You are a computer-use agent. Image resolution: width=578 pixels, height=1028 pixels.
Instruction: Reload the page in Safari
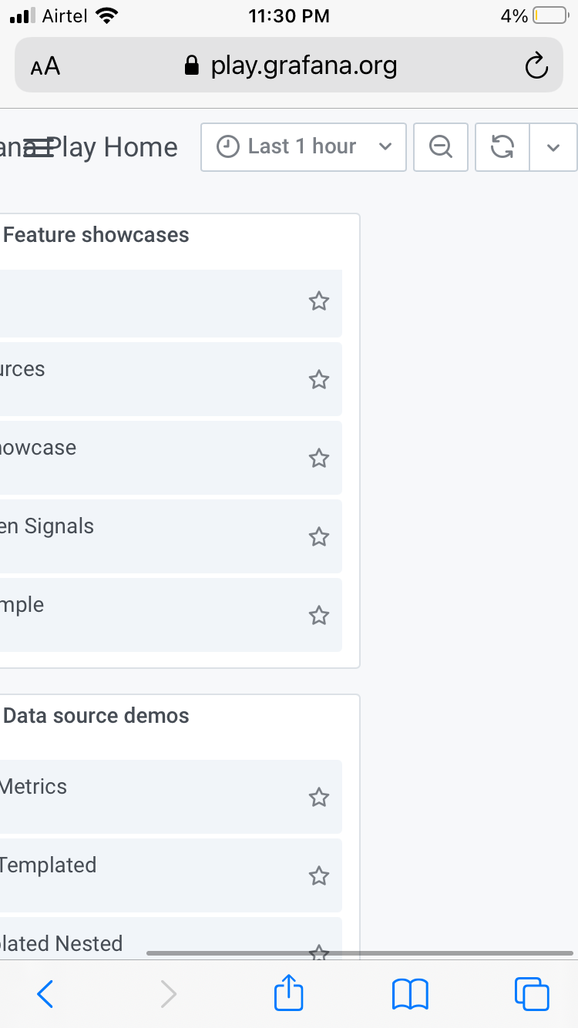(537, 66)
